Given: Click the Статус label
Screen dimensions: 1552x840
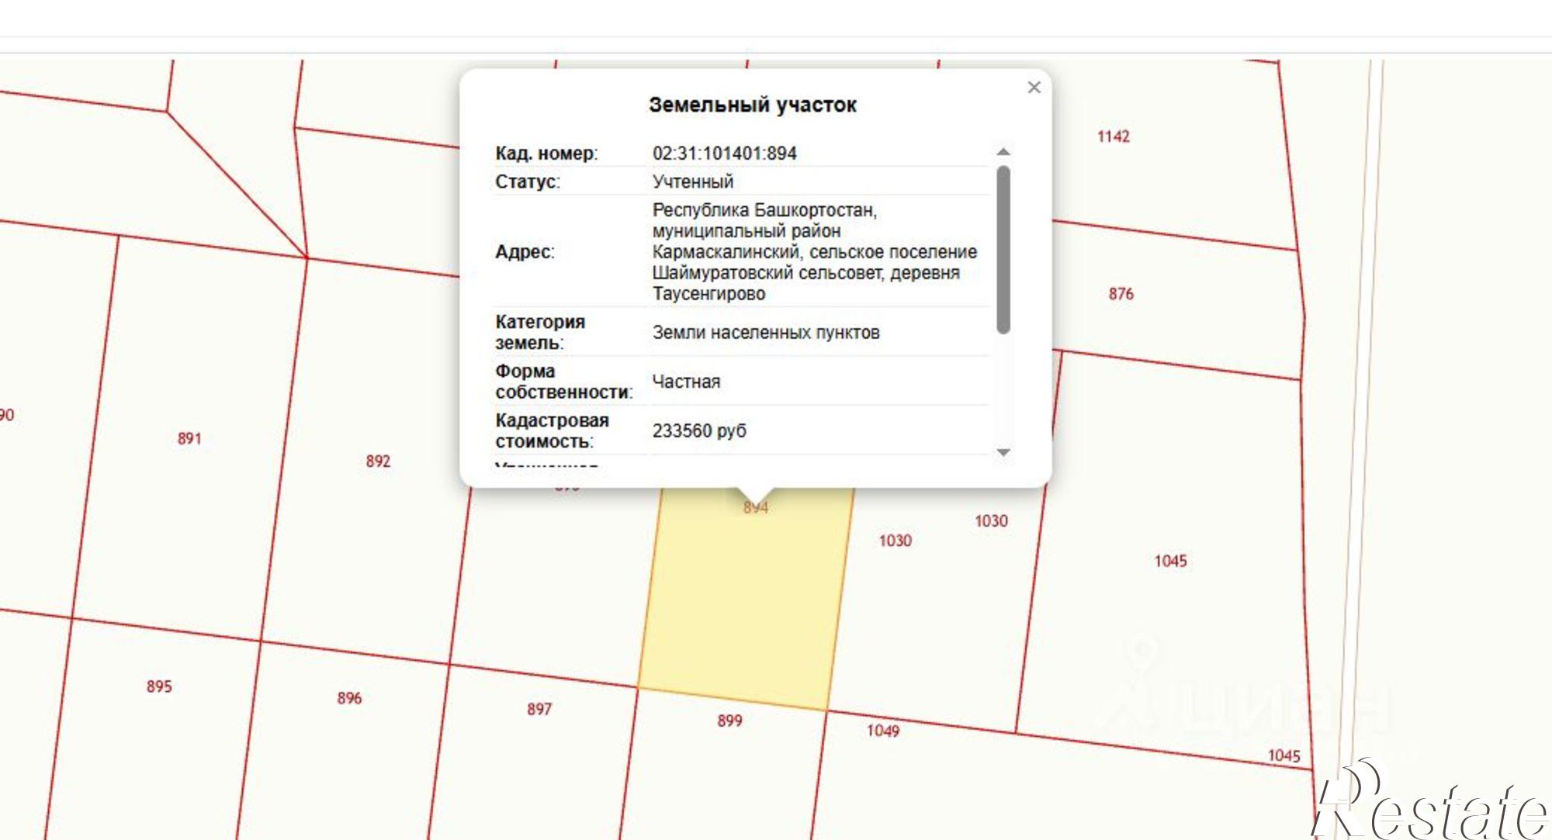Looking at the screenshot, I should (x=528, y=181).
